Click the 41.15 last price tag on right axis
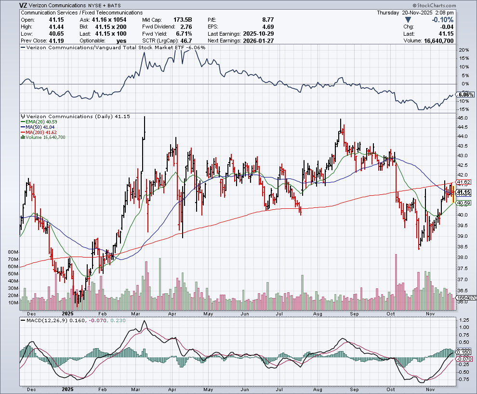The width and height of the screenshot is (477, 394). click(463, 192)
